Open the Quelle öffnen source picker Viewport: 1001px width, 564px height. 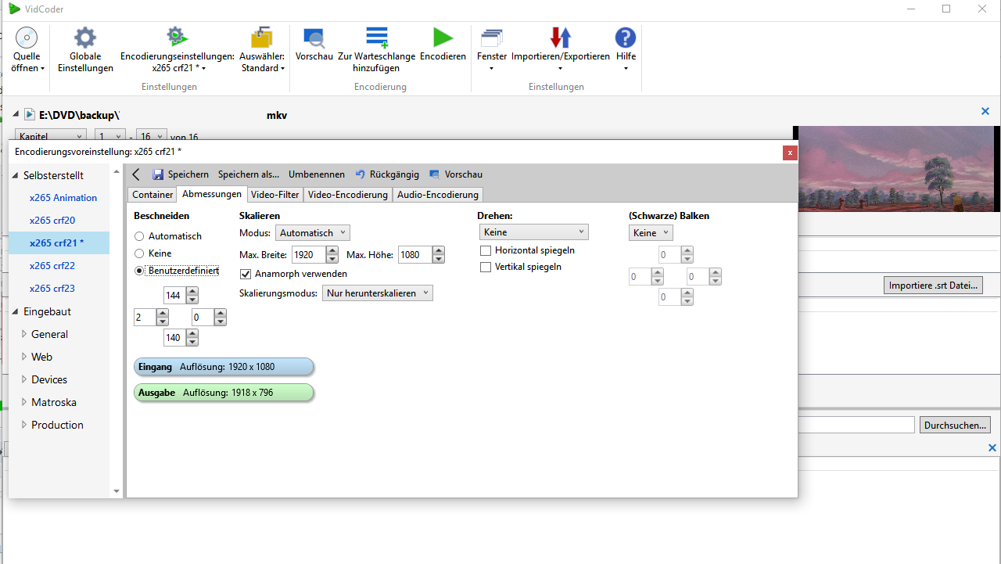coord(26,48)
